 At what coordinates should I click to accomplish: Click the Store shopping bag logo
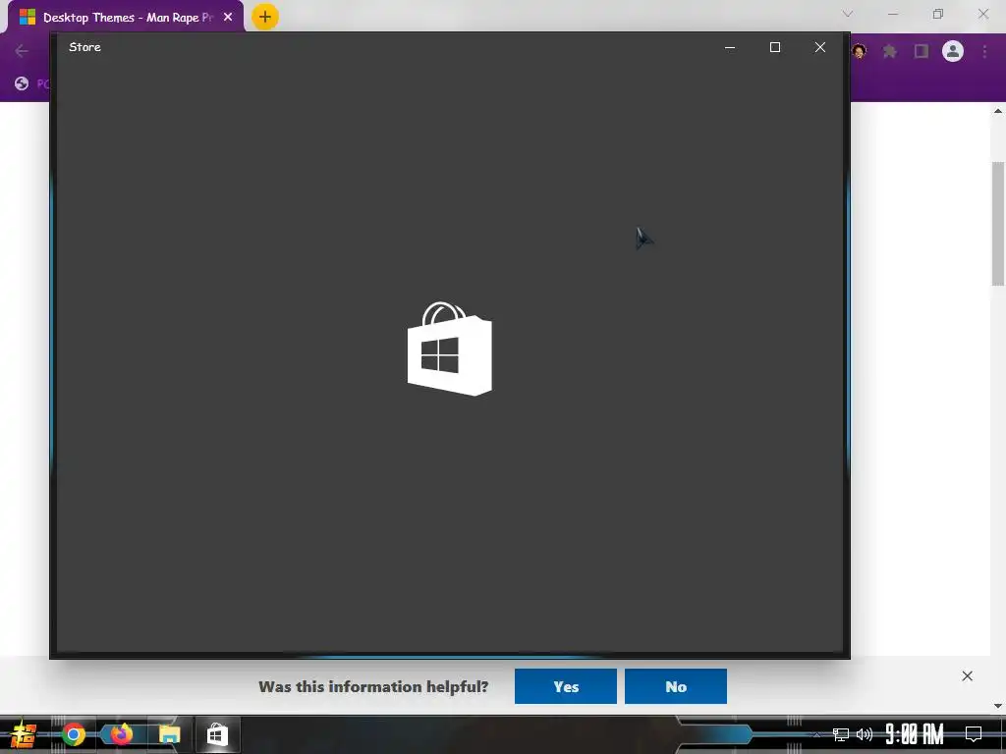coord(450,349)
